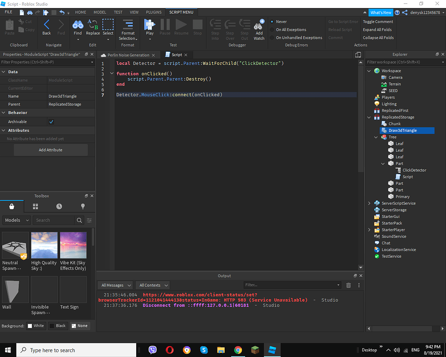The height and width of the screenshot is (357, 446).
Task: Open Output panel options kebab menu
Action: point(359,285)
